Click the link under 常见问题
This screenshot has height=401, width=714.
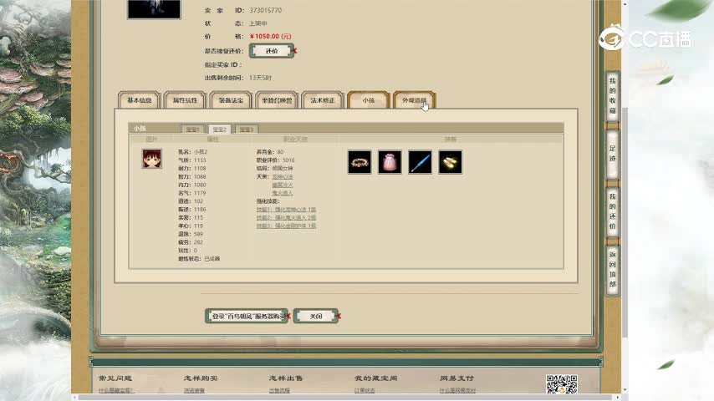[115, 390]
